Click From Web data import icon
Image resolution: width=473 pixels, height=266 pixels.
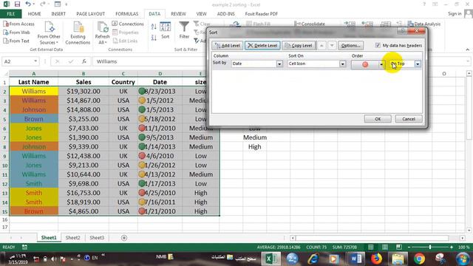pos(16,33)
